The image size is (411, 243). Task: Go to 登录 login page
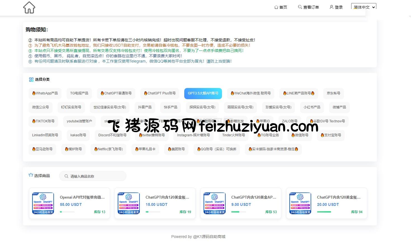336,7
